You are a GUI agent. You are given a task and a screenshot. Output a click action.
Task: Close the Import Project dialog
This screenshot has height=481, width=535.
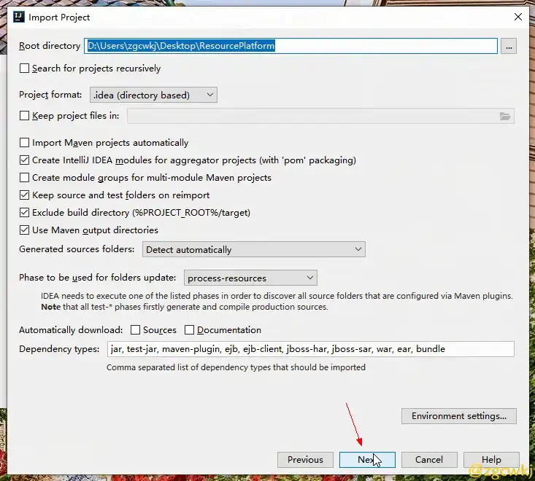[x=518, y=17]
